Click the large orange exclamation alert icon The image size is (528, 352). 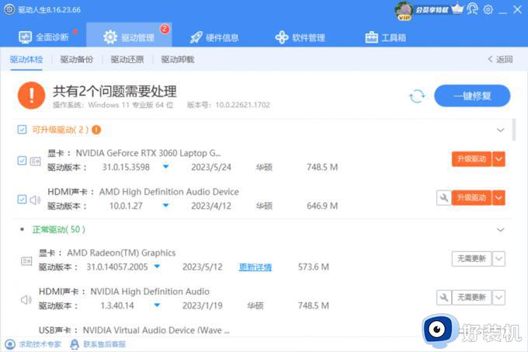pyautogui.click(x=31, y=96)
